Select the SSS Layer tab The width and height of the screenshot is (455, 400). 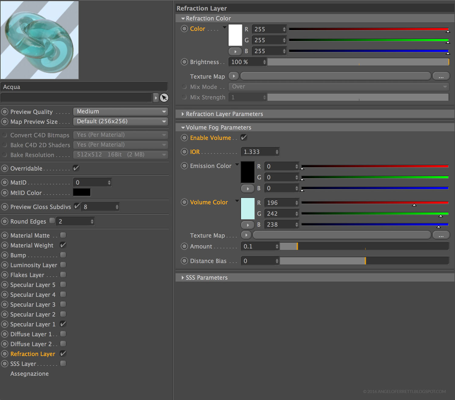tap(23, 364)
